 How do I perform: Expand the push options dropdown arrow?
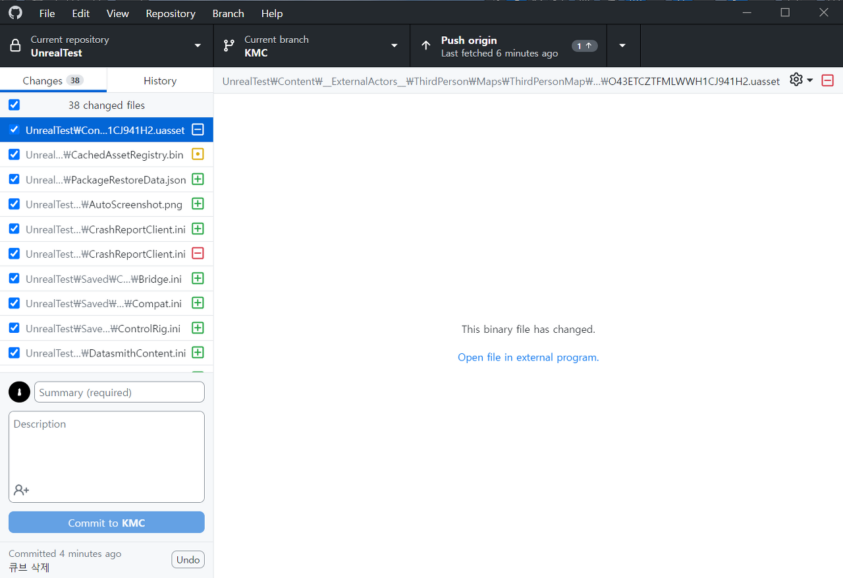pyautogui.click(x=623, y=45)
